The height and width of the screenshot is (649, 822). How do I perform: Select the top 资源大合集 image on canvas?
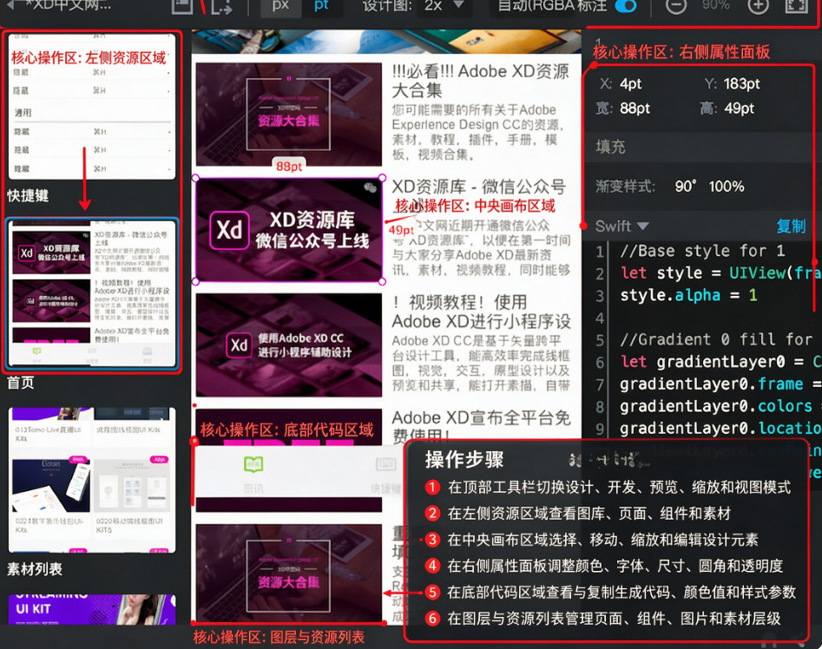click(x=289, y=115)
